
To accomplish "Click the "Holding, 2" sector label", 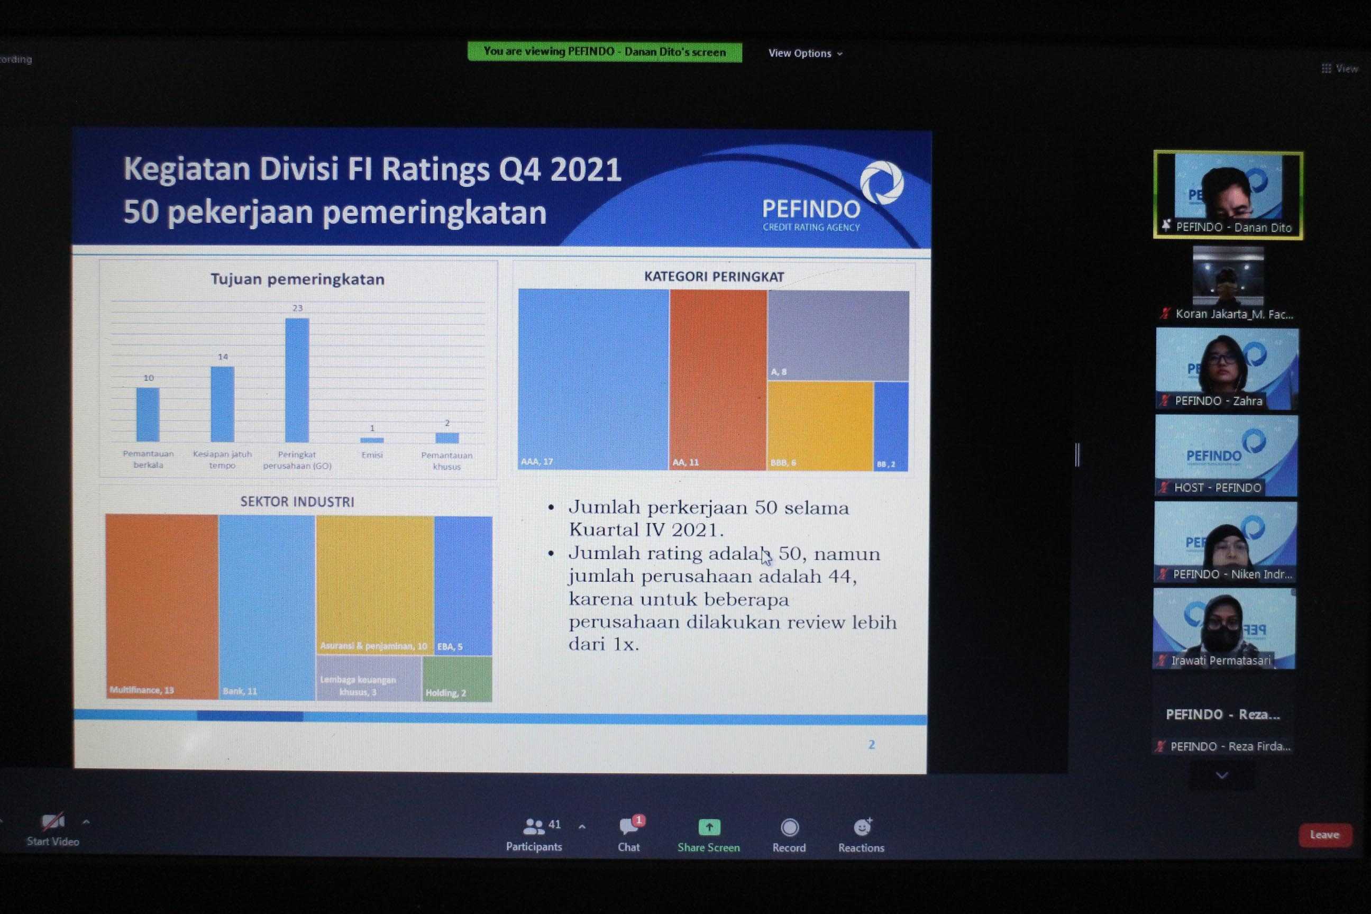I will [x=446, y=693].
